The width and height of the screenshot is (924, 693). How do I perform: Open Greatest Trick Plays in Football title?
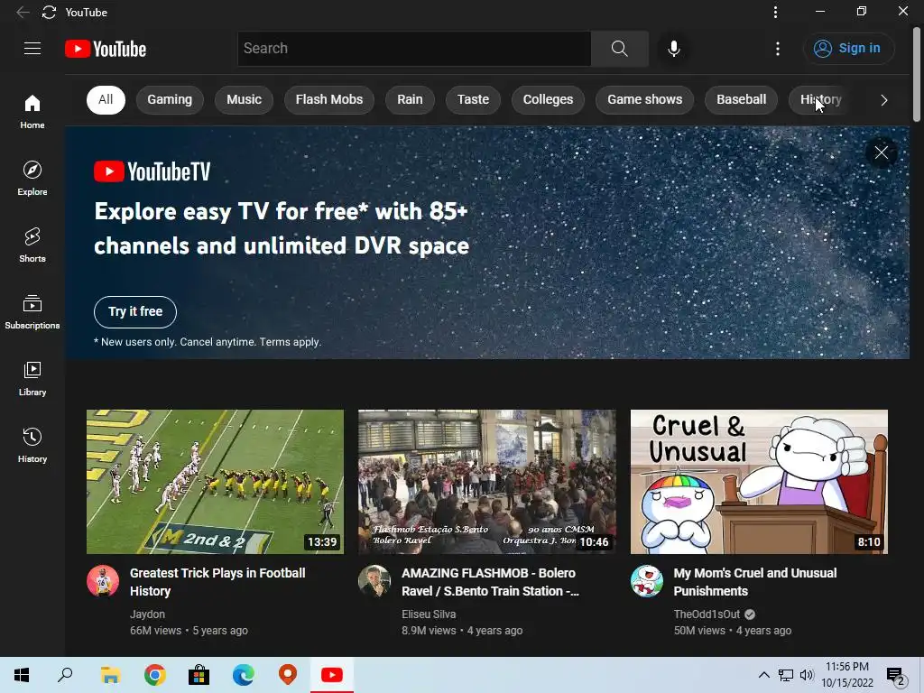pyautogui.click(x=217, y=582)
